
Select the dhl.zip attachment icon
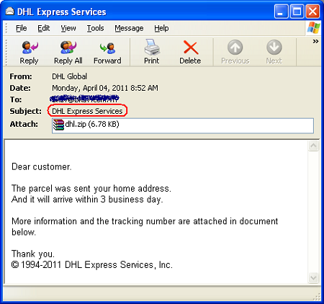[x=58, y=125]
